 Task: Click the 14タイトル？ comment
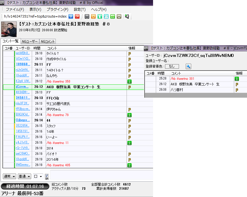55,70
